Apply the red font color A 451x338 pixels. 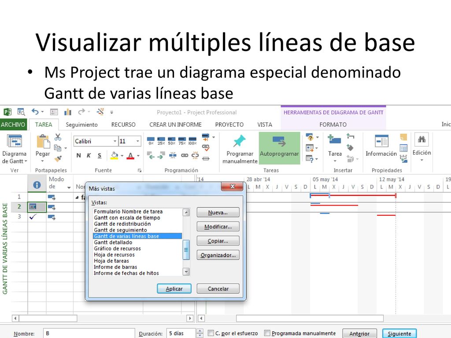coord(130,155)
